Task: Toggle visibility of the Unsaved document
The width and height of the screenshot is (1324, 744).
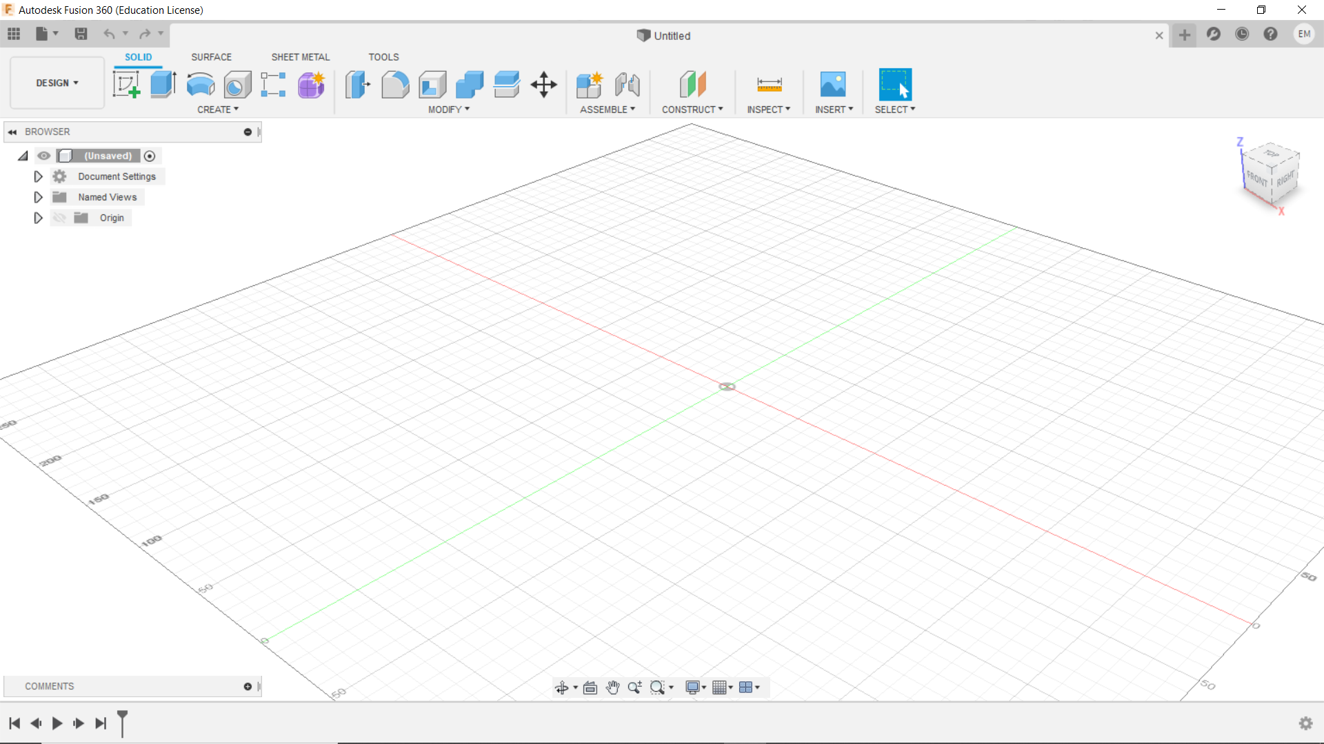Action: pyautogui.click(x=44, y=156)
